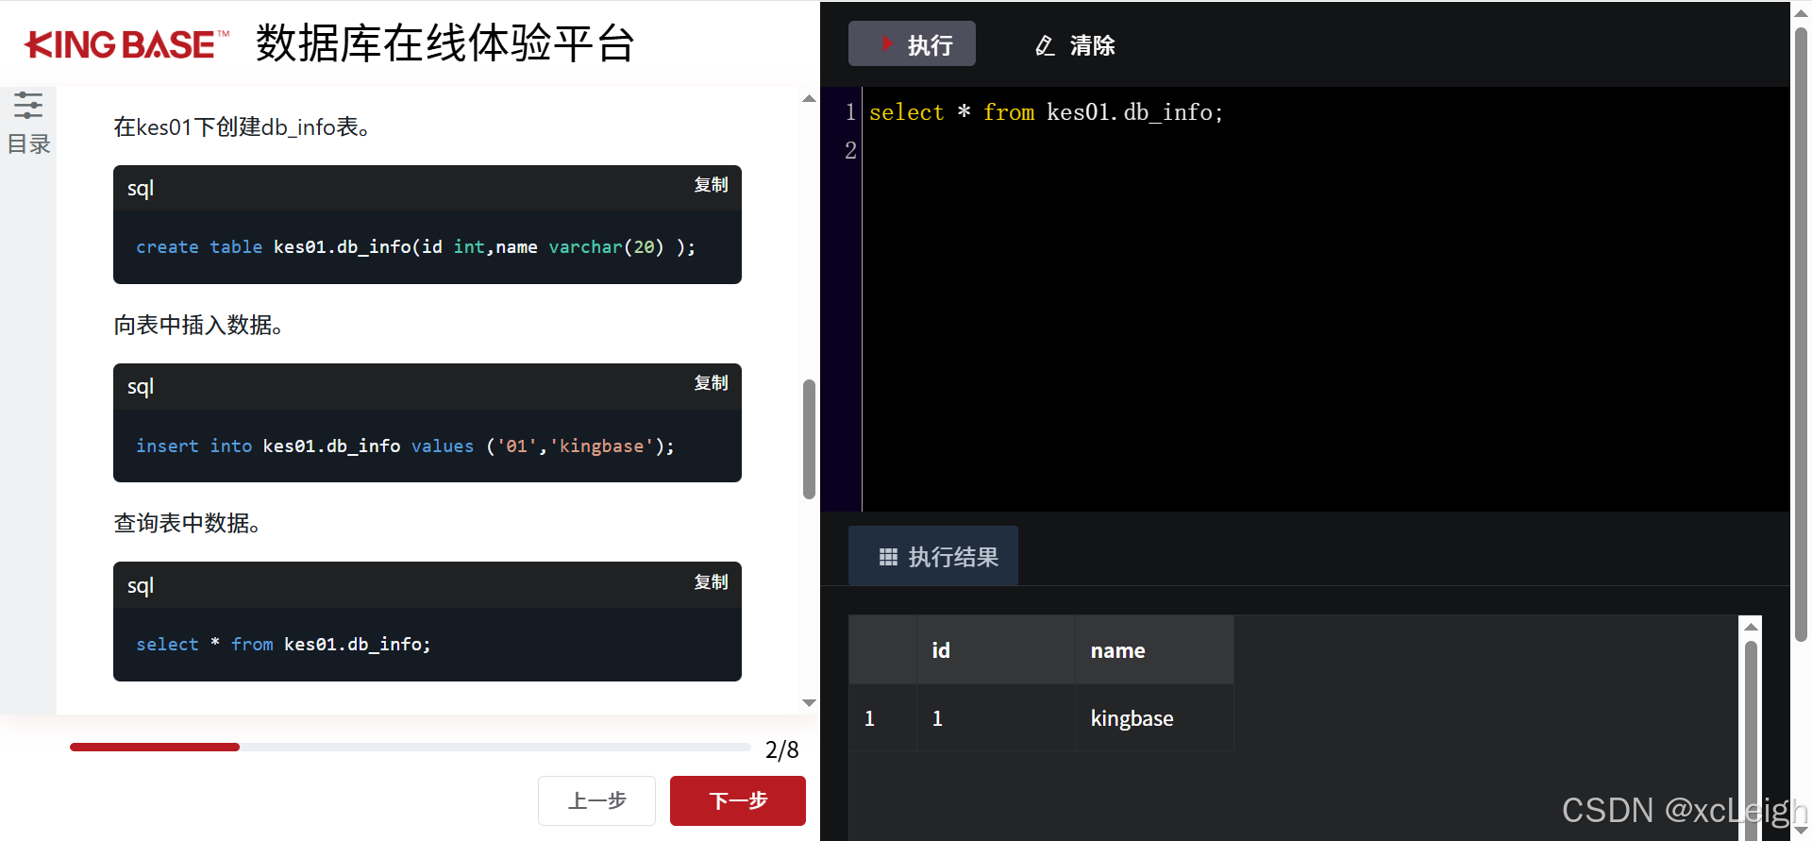Click the 清除 clear button
1812x841 pixels.
[x=1075, y=45]
